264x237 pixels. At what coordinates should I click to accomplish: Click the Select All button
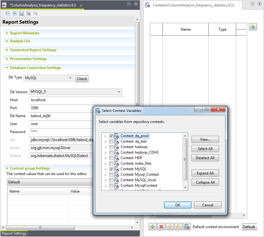pos(205,149)
